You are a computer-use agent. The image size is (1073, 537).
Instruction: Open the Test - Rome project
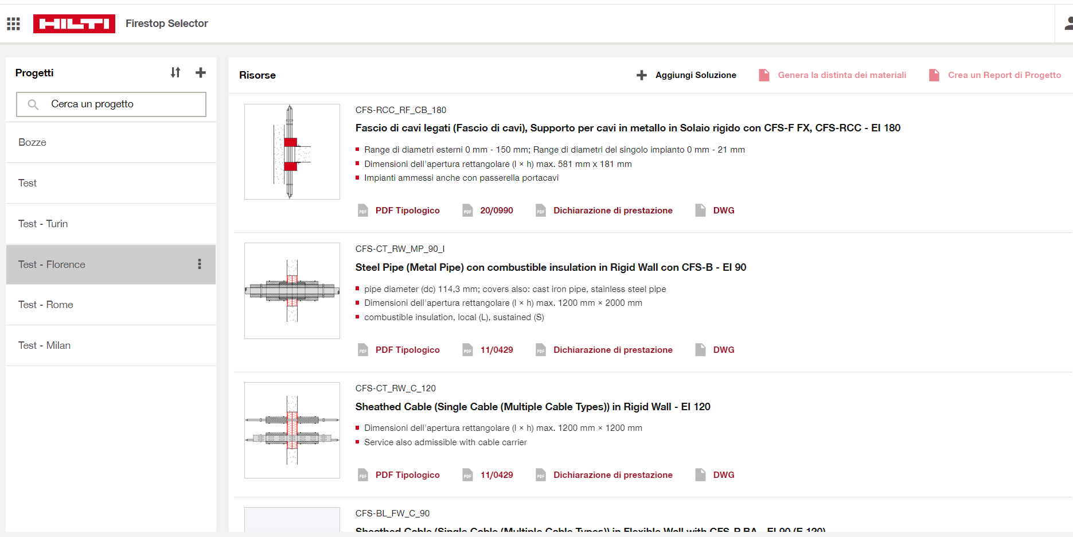click(46, 305)
